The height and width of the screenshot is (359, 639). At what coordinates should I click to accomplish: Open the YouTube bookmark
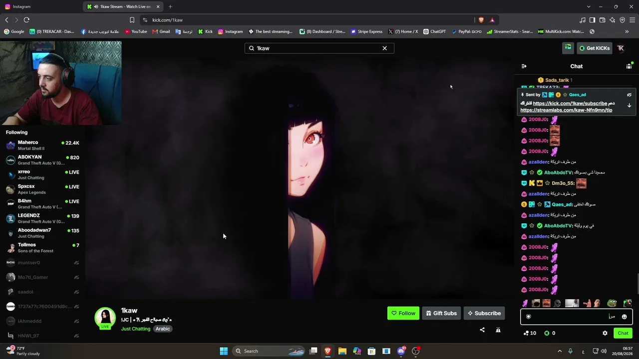click(x=136, y=31)
